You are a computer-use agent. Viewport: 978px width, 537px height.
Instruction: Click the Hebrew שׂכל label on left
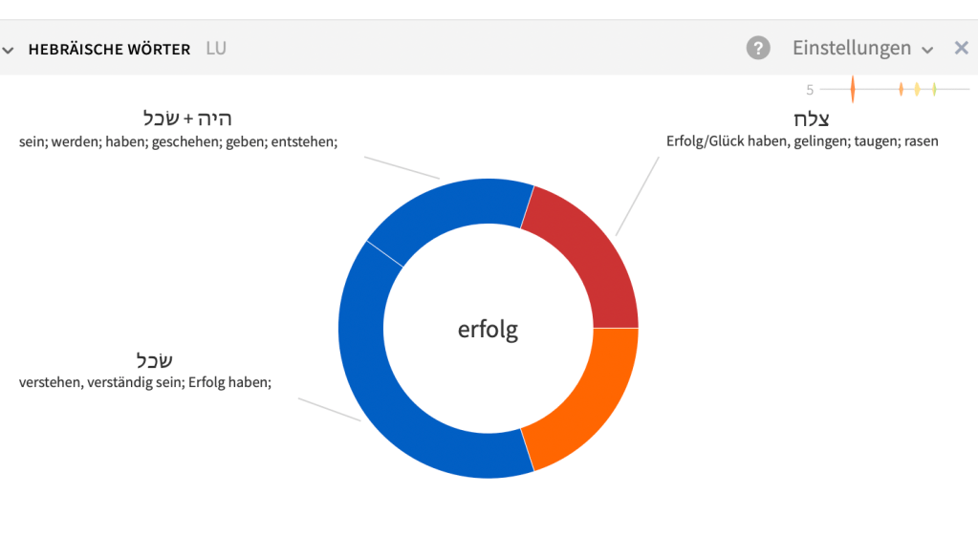[x=154, y=360]
